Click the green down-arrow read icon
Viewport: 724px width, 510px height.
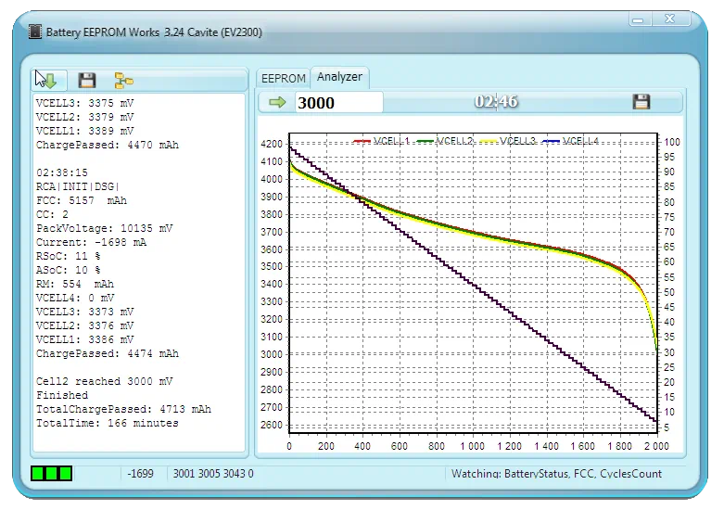click(45, 81)
